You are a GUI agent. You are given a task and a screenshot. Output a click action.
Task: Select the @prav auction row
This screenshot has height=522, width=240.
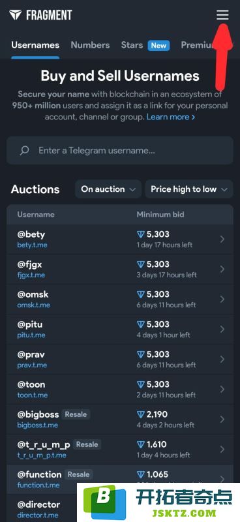click(120, 360)
